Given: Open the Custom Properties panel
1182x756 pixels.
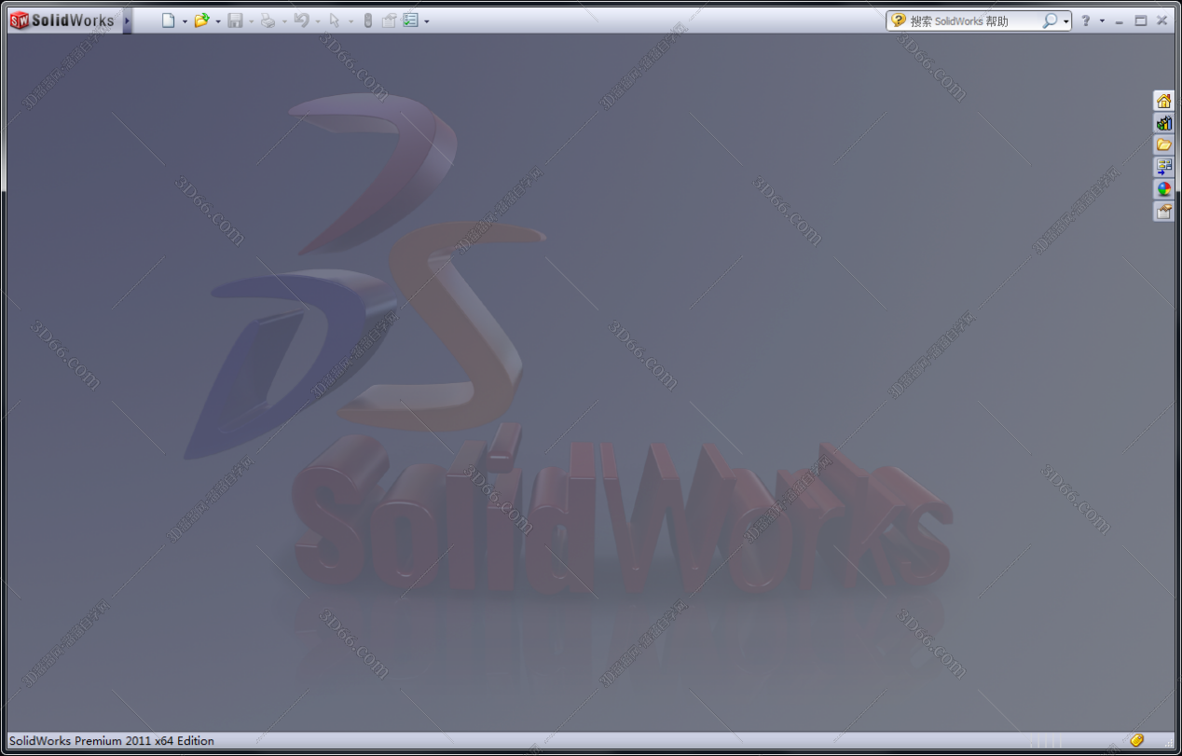Looking at the screenshot, I should click(x=1163, y=210).
